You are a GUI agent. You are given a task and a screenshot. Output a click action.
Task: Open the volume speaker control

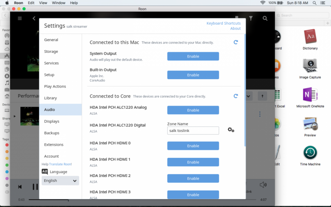(x=263, y=185)
